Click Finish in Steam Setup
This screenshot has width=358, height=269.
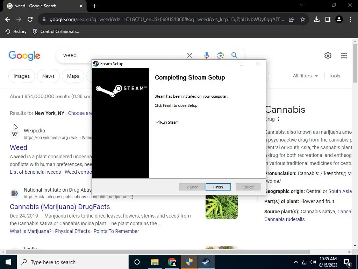click(218, 187)
